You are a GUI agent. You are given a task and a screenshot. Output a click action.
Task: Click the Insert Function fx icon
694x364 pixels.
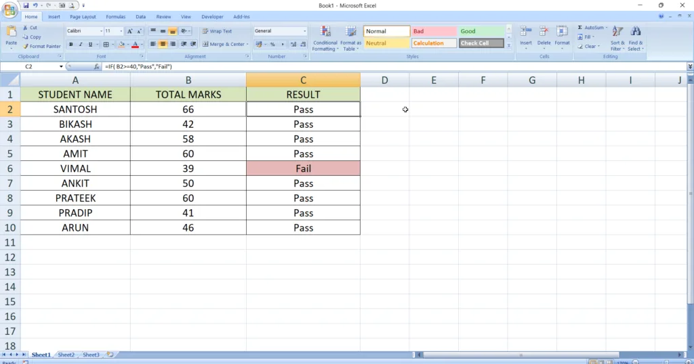tap(96, 67)
